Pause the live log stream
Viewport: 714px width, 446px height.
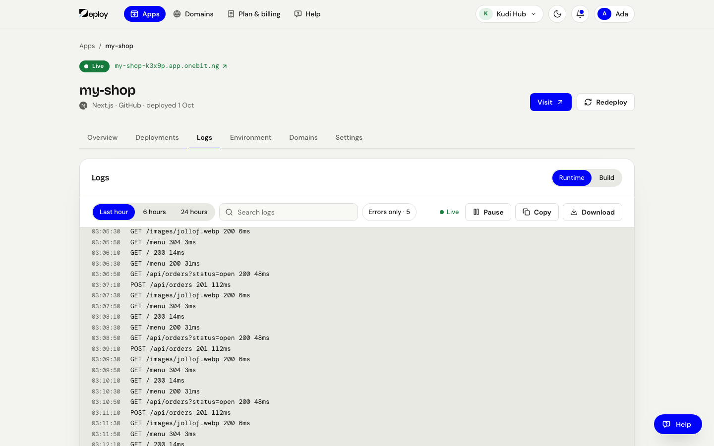pyautogui.click(x=488, y=212)
